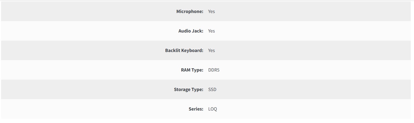This screenshot has width=414, height=123.
Task: Click empty right side of Backlit Keyboard row
Action: [x=325, y=50]
